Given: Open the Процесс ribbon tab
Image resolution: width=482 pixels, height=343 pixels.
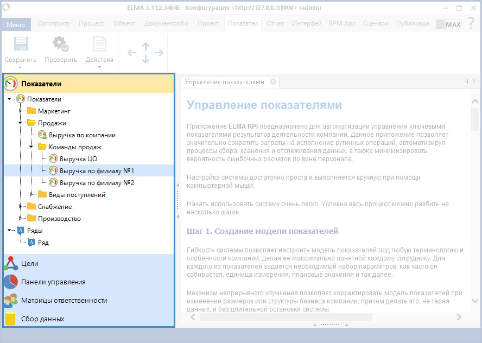Looking at the screenshot, I should [x=91, y=24].
